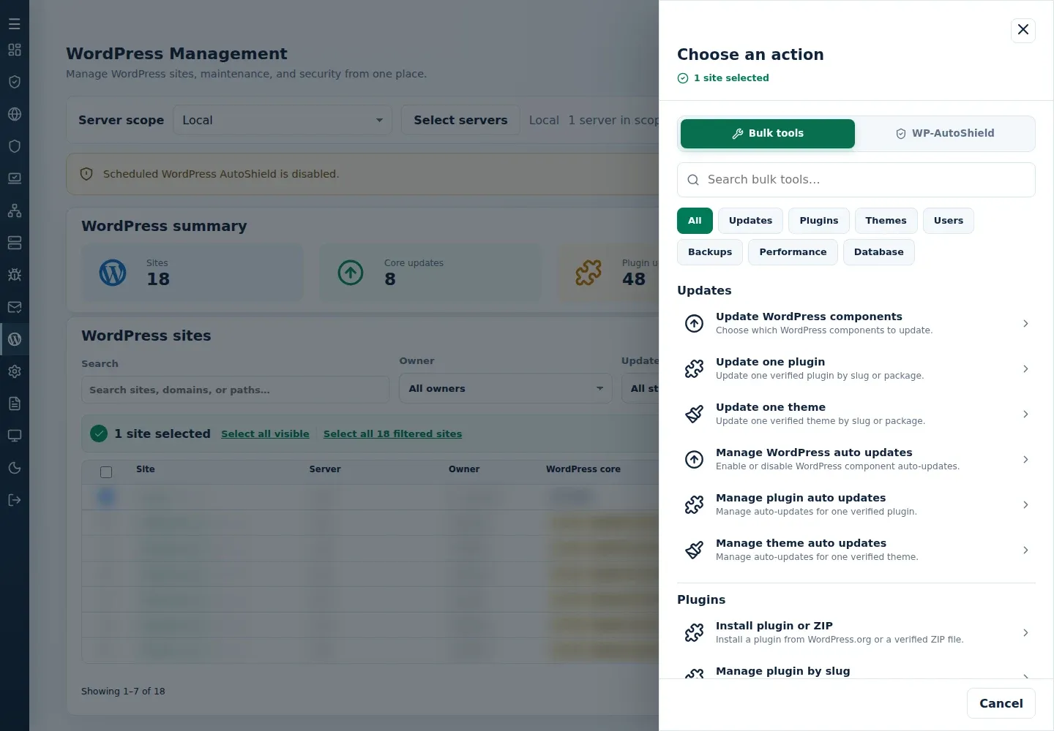1054x731 pixels.
Task: Click the globe icon in the sidebar
Action: coord(15,114)
